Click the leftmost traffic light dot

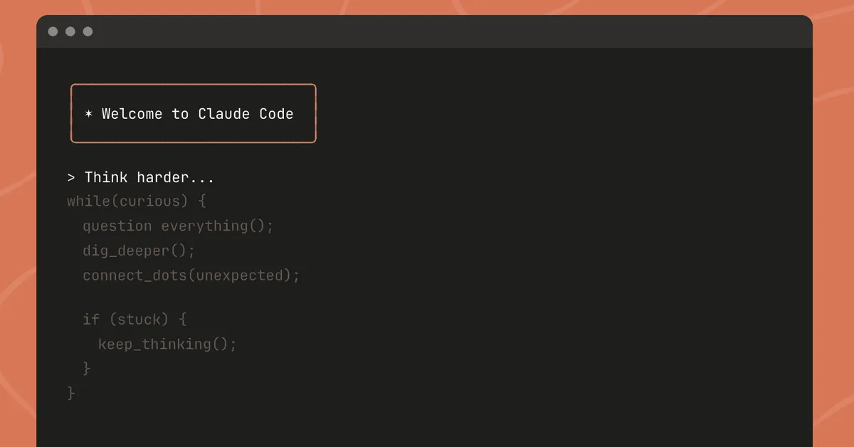(x=53, y=31)
